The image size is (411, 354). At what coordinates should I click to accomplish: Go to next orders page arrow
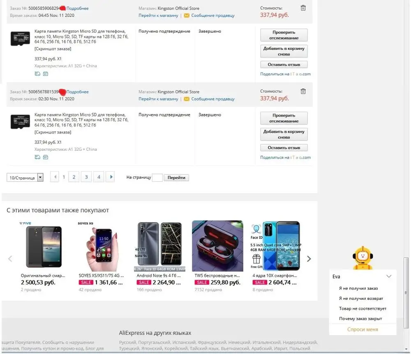110,177
